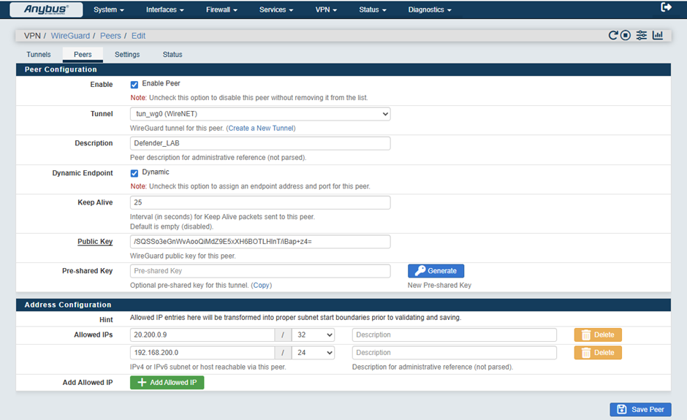Generate a new pre-shared key

[436, 271]
